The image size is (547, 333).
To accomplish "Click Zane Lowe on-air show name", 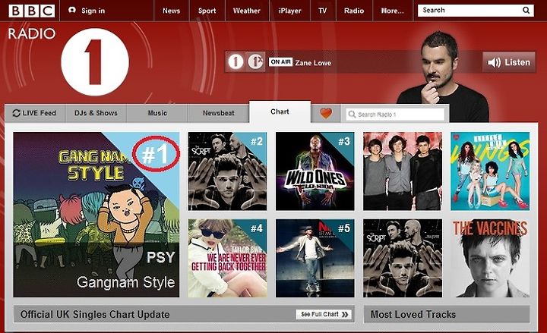I will tap(313, 63).
